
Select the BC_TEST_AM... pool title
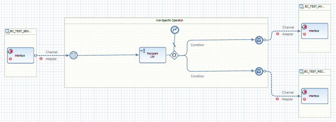coord(314,7)
